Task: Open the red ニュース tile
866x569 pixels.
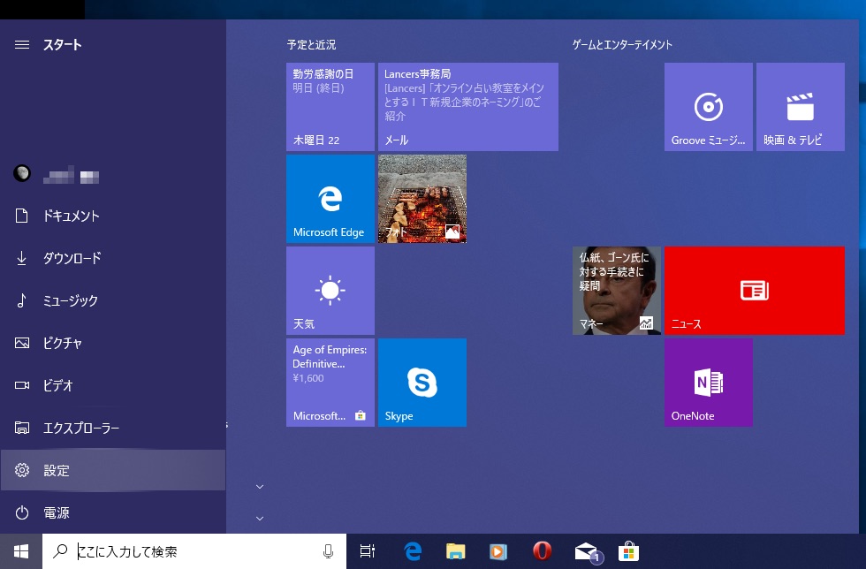Action: tap(755, 291)
